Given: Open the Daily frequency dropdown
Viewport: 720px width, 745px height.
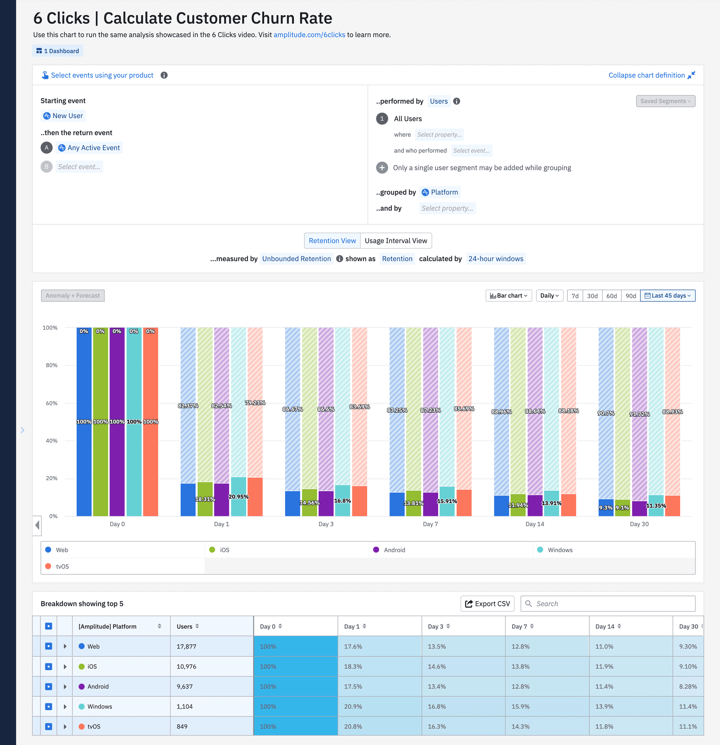Looking at the screenshot, I should point(549,295).
